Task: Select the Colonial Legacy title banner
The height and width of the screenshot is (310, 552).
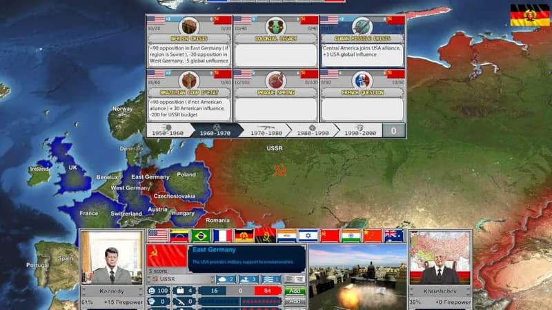Action: coord(275,39)
